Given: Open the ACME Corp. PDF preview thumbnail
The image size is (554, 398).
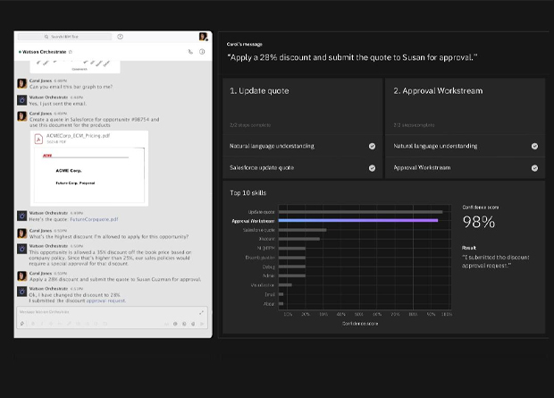Looking at the screenshot, I should click(x=89, y=174).
